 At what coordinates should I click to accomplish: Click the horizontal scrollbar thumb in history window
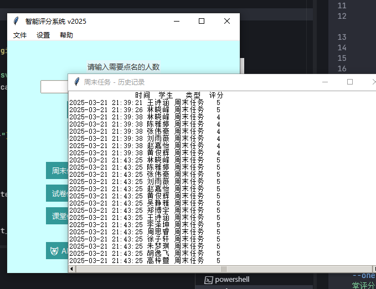[224, 269]
